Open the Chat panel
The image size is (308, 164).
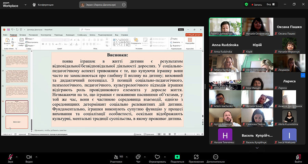138,157
